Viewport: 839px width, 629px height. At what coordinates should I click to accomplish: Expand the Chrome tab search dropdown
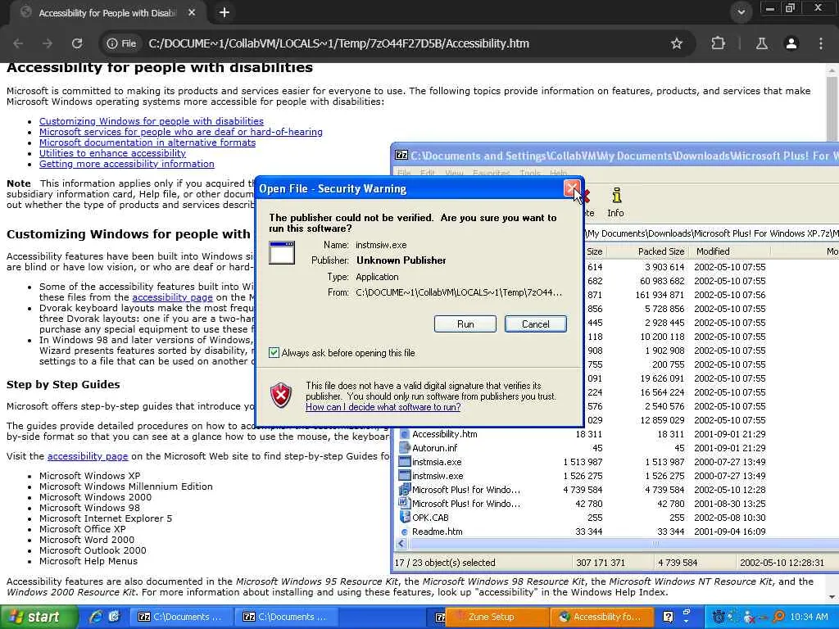(x=741, y=12)
